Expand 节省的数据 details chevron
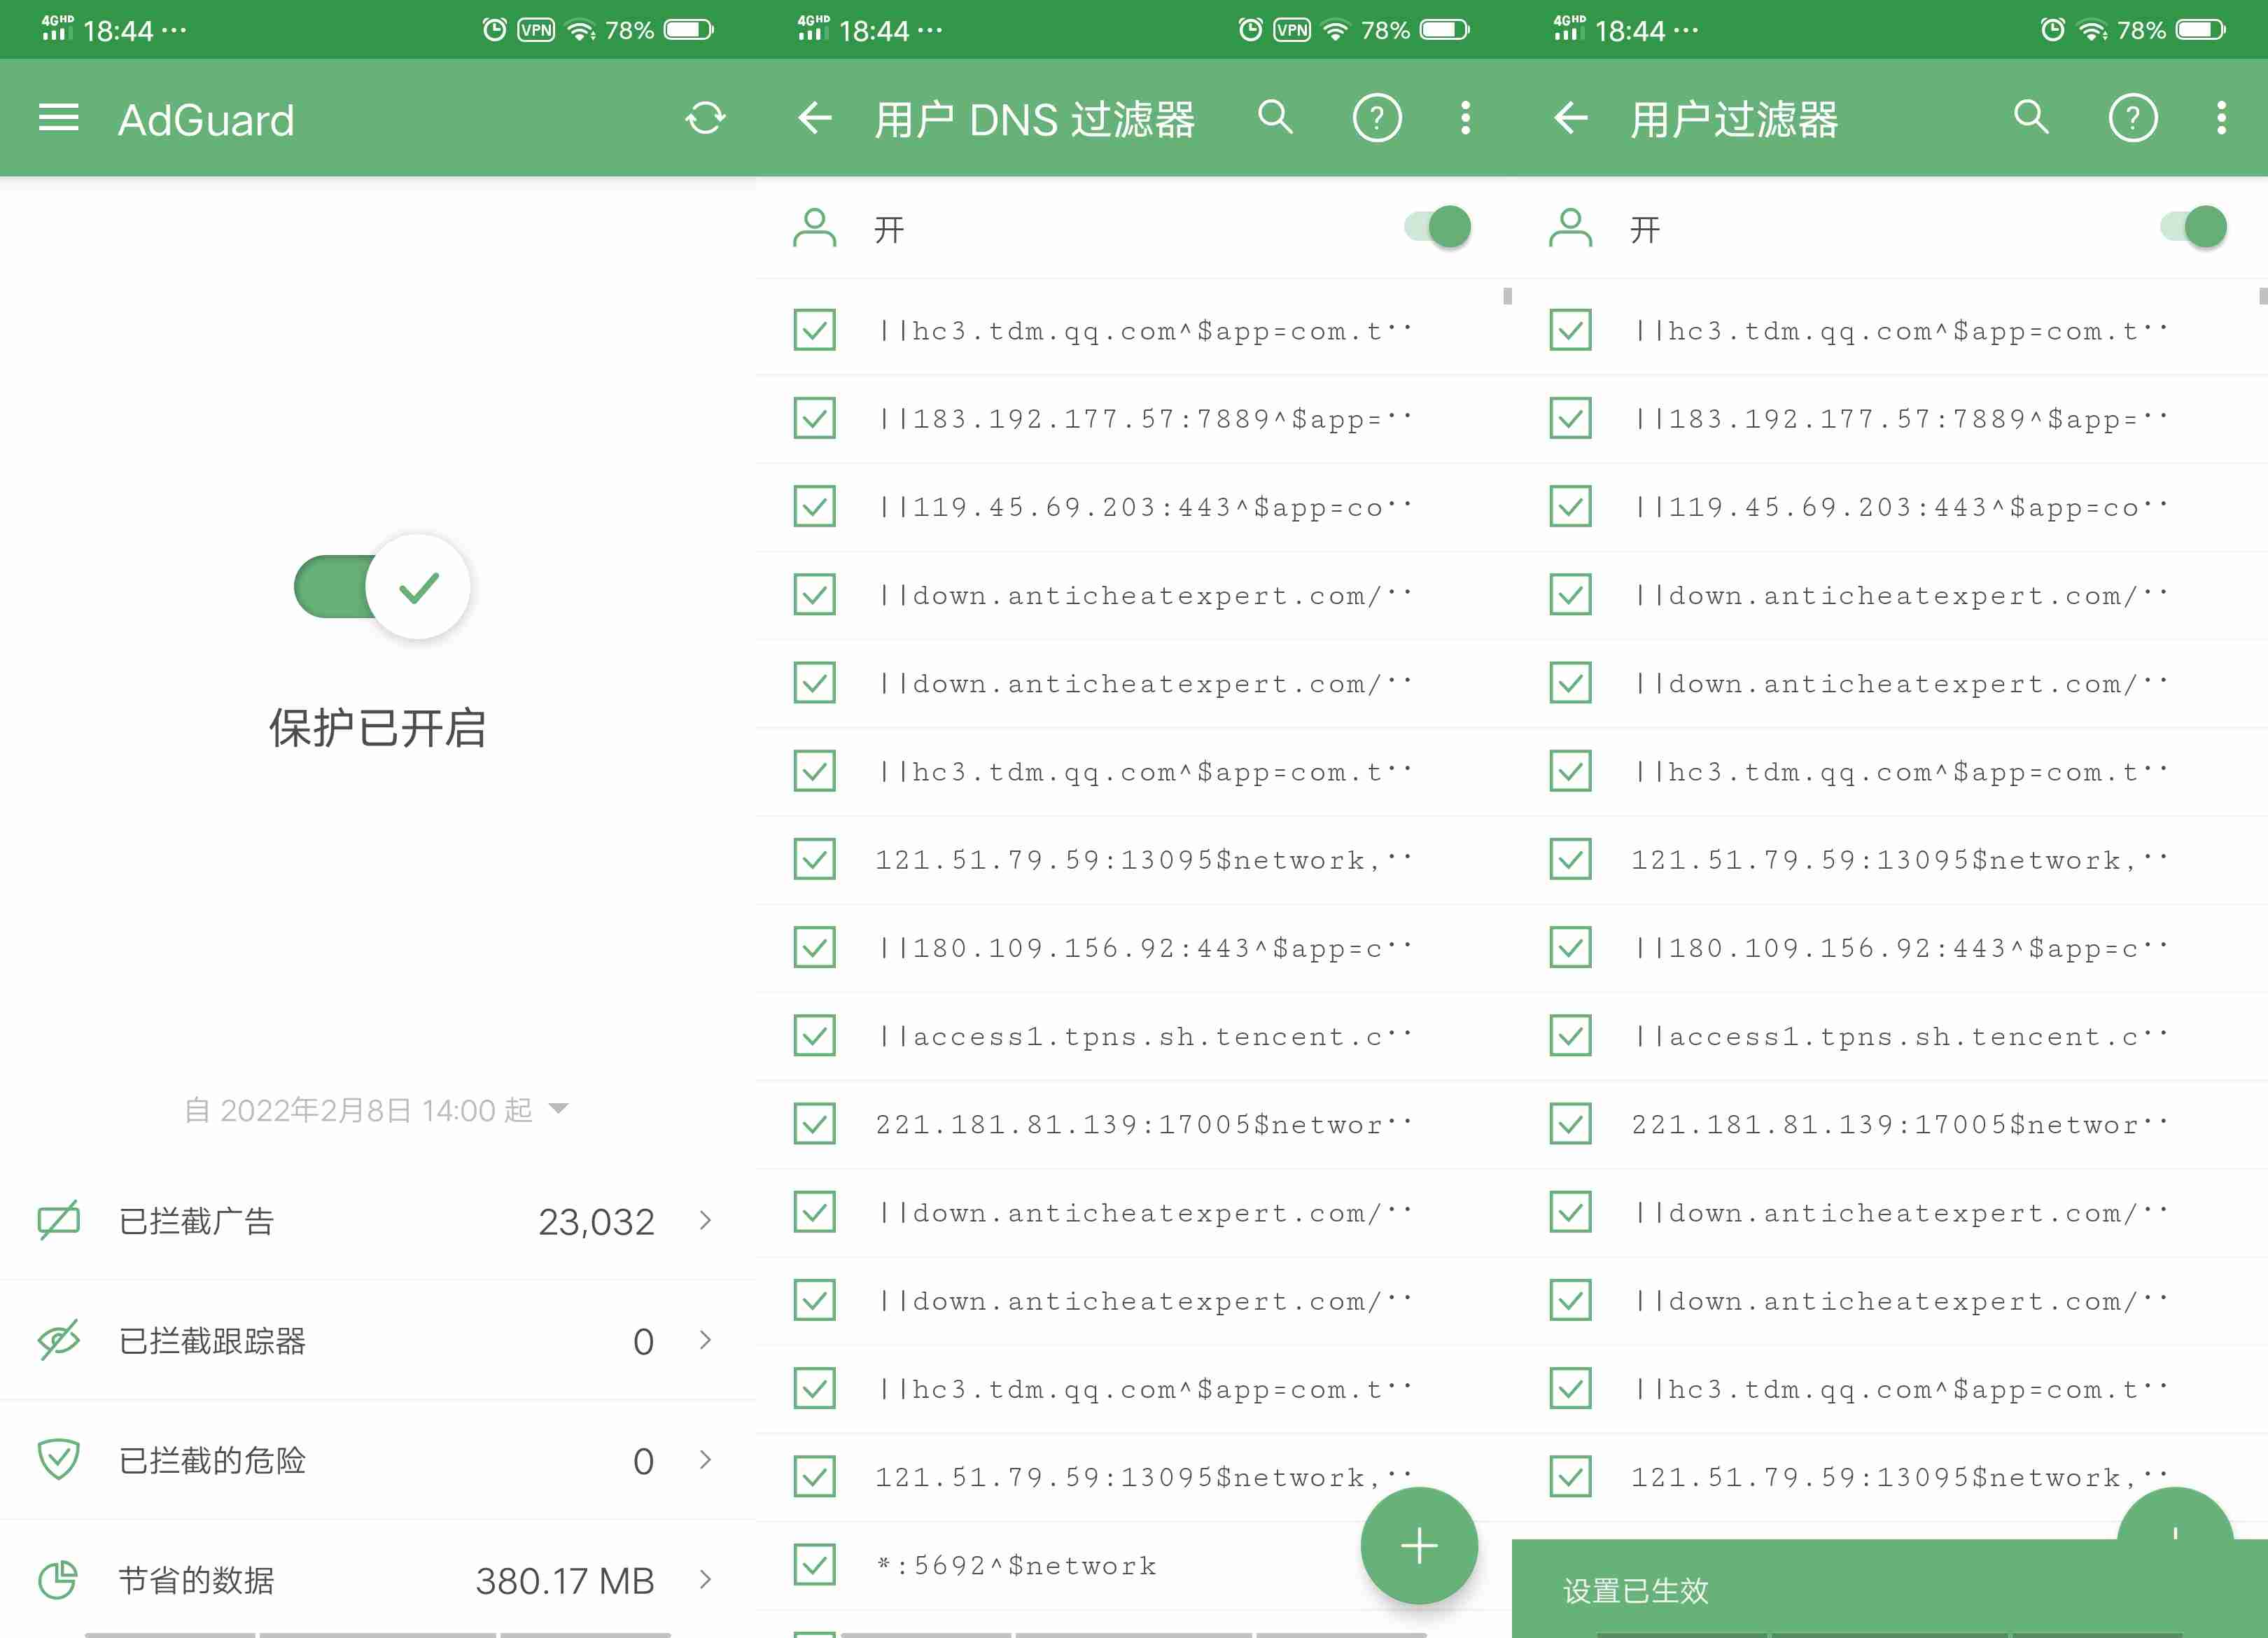The width and height of the screenshot is (2268, 1638). pos(705,1580)
